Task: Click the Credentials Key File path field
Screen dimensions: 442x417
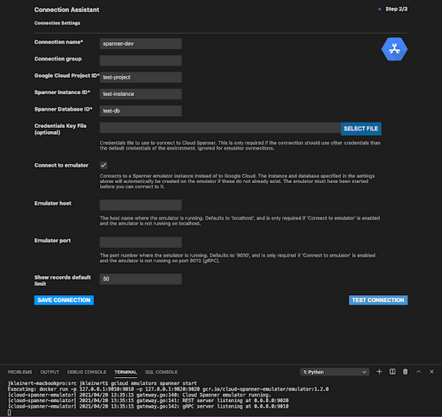Action: [x=220, y=127]
